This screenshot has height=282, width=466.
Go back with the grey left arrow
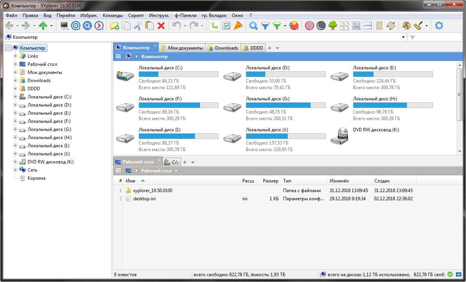point(9,26)
